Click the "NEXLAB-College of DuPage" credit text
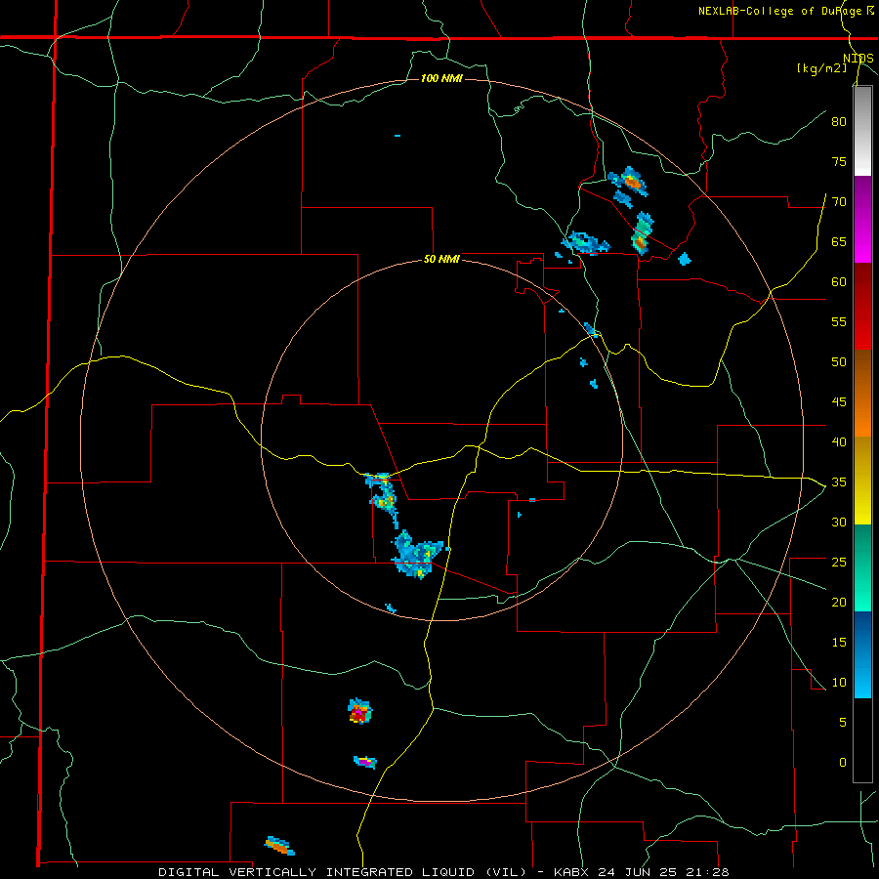The height and width of the screenshot is (879, 879). (x=780, y=11)
